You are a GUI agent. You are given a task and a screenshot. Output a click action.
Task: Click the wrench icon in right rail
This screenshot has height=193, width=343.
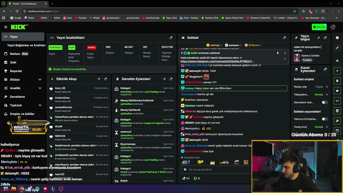337,121
